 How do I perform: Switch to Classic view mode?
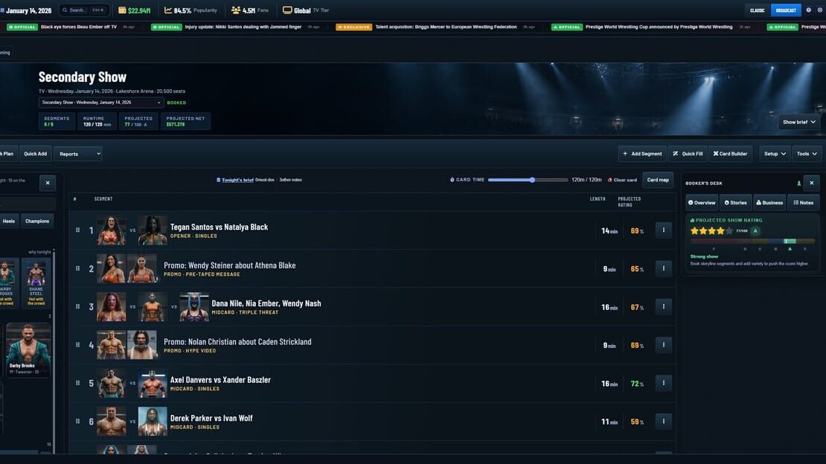[x=757, y=10]
